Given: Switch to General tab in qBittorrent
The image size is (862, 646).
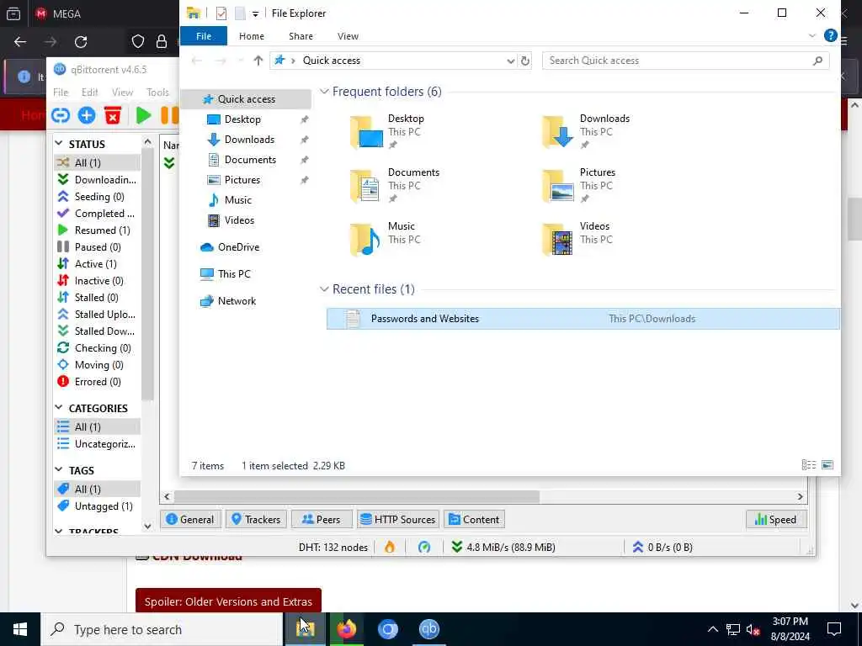Looking at the screenshot, I should (x=190, y=520).
